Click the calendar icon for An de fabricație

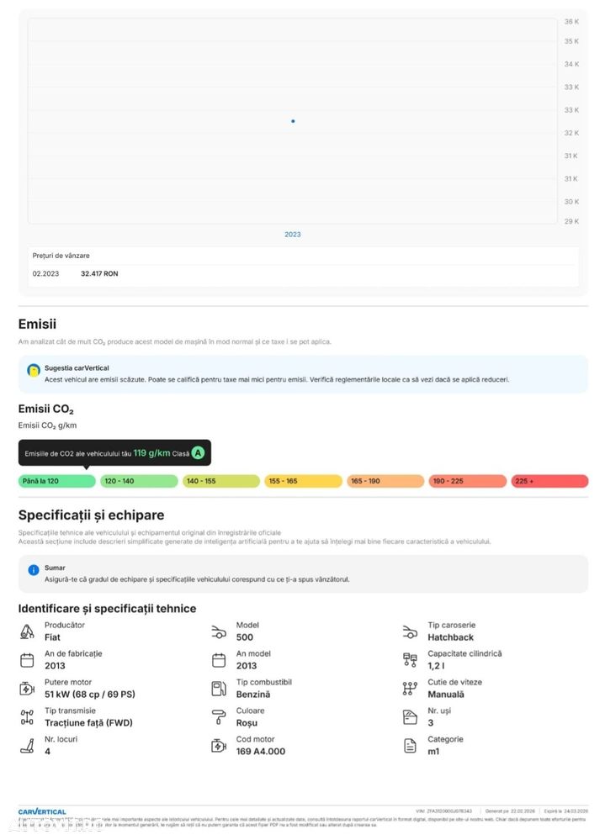[27, 660]
